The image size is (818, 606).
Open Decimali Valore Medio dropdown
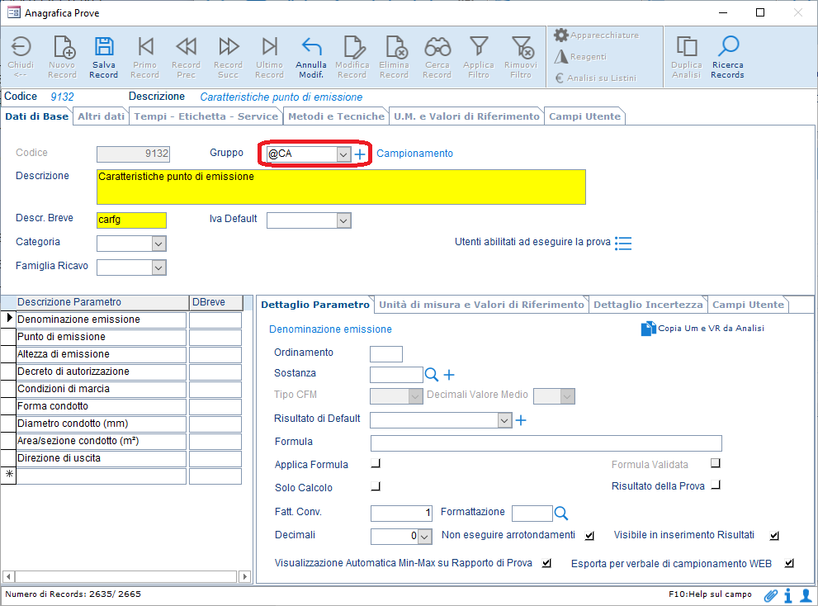[568, 396]
